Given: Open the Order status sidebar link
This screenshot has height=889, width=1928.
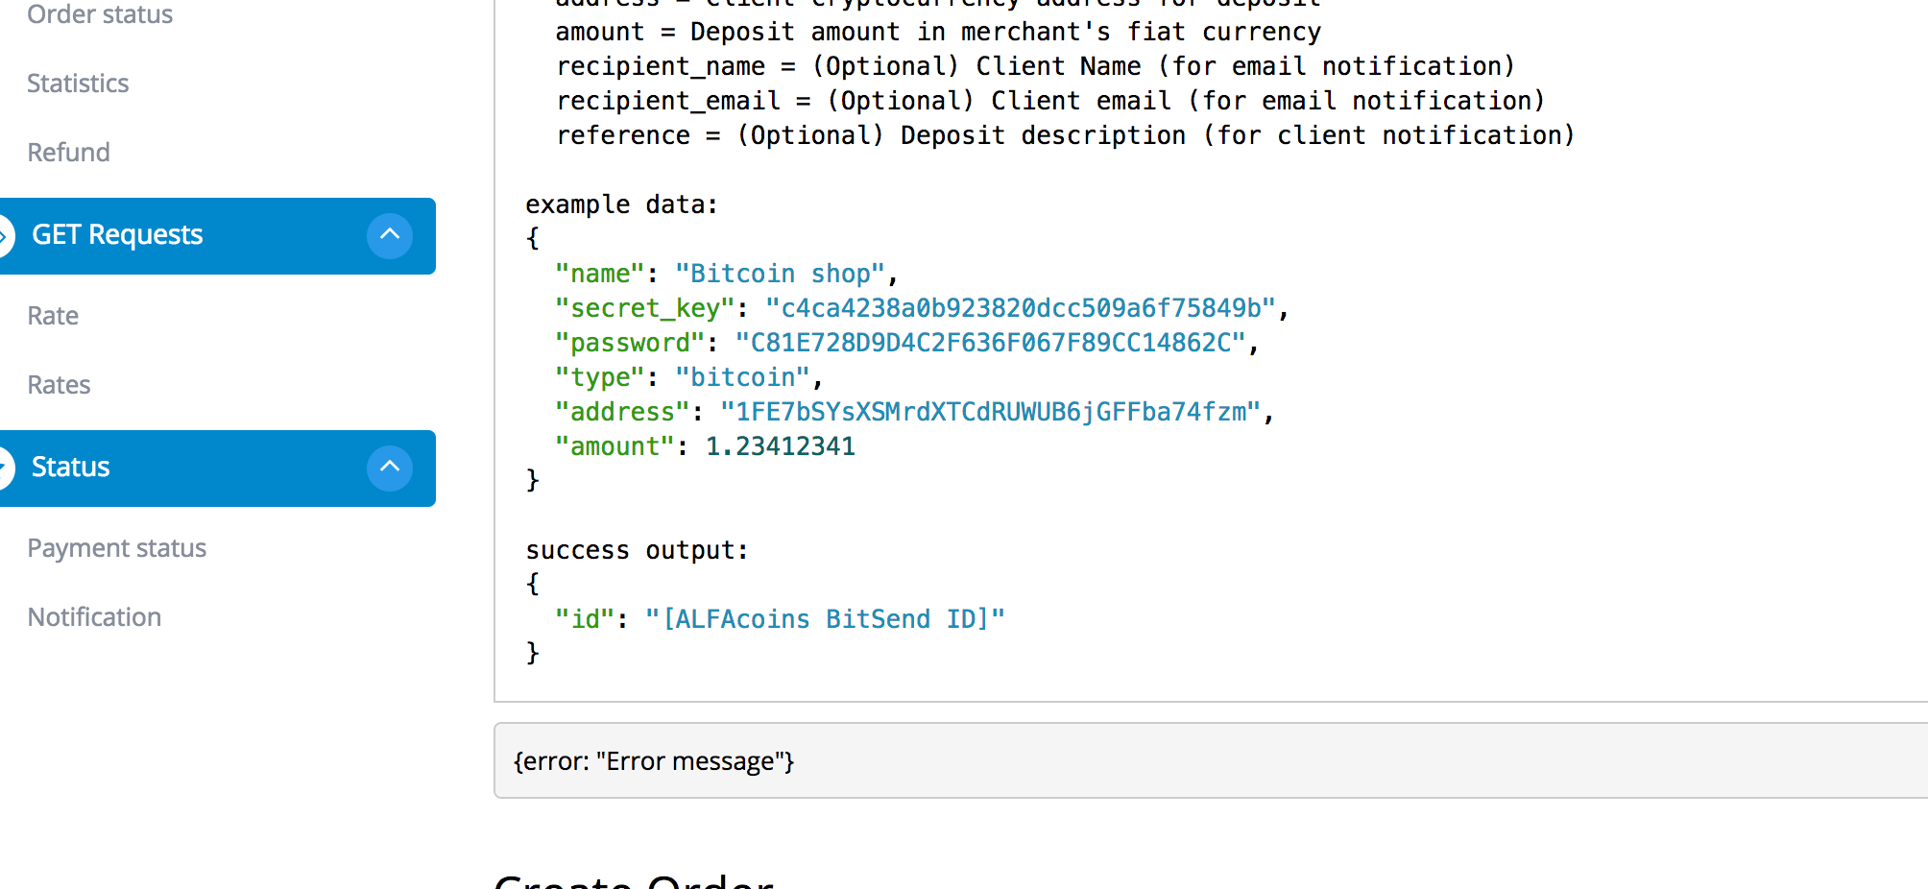Looking at the screenshot, I should pos(100,14).
